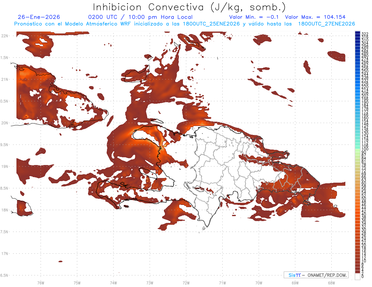
Task: Click the 76W longitude label
Action: click(x=41, y=283)
